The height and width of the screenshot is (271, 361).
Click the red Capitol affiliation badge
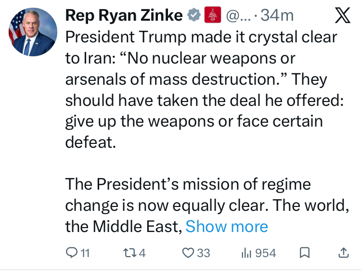212,15
